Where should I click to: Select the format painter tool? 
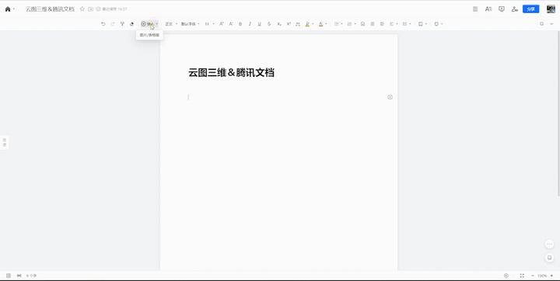[x=122, y=24]
